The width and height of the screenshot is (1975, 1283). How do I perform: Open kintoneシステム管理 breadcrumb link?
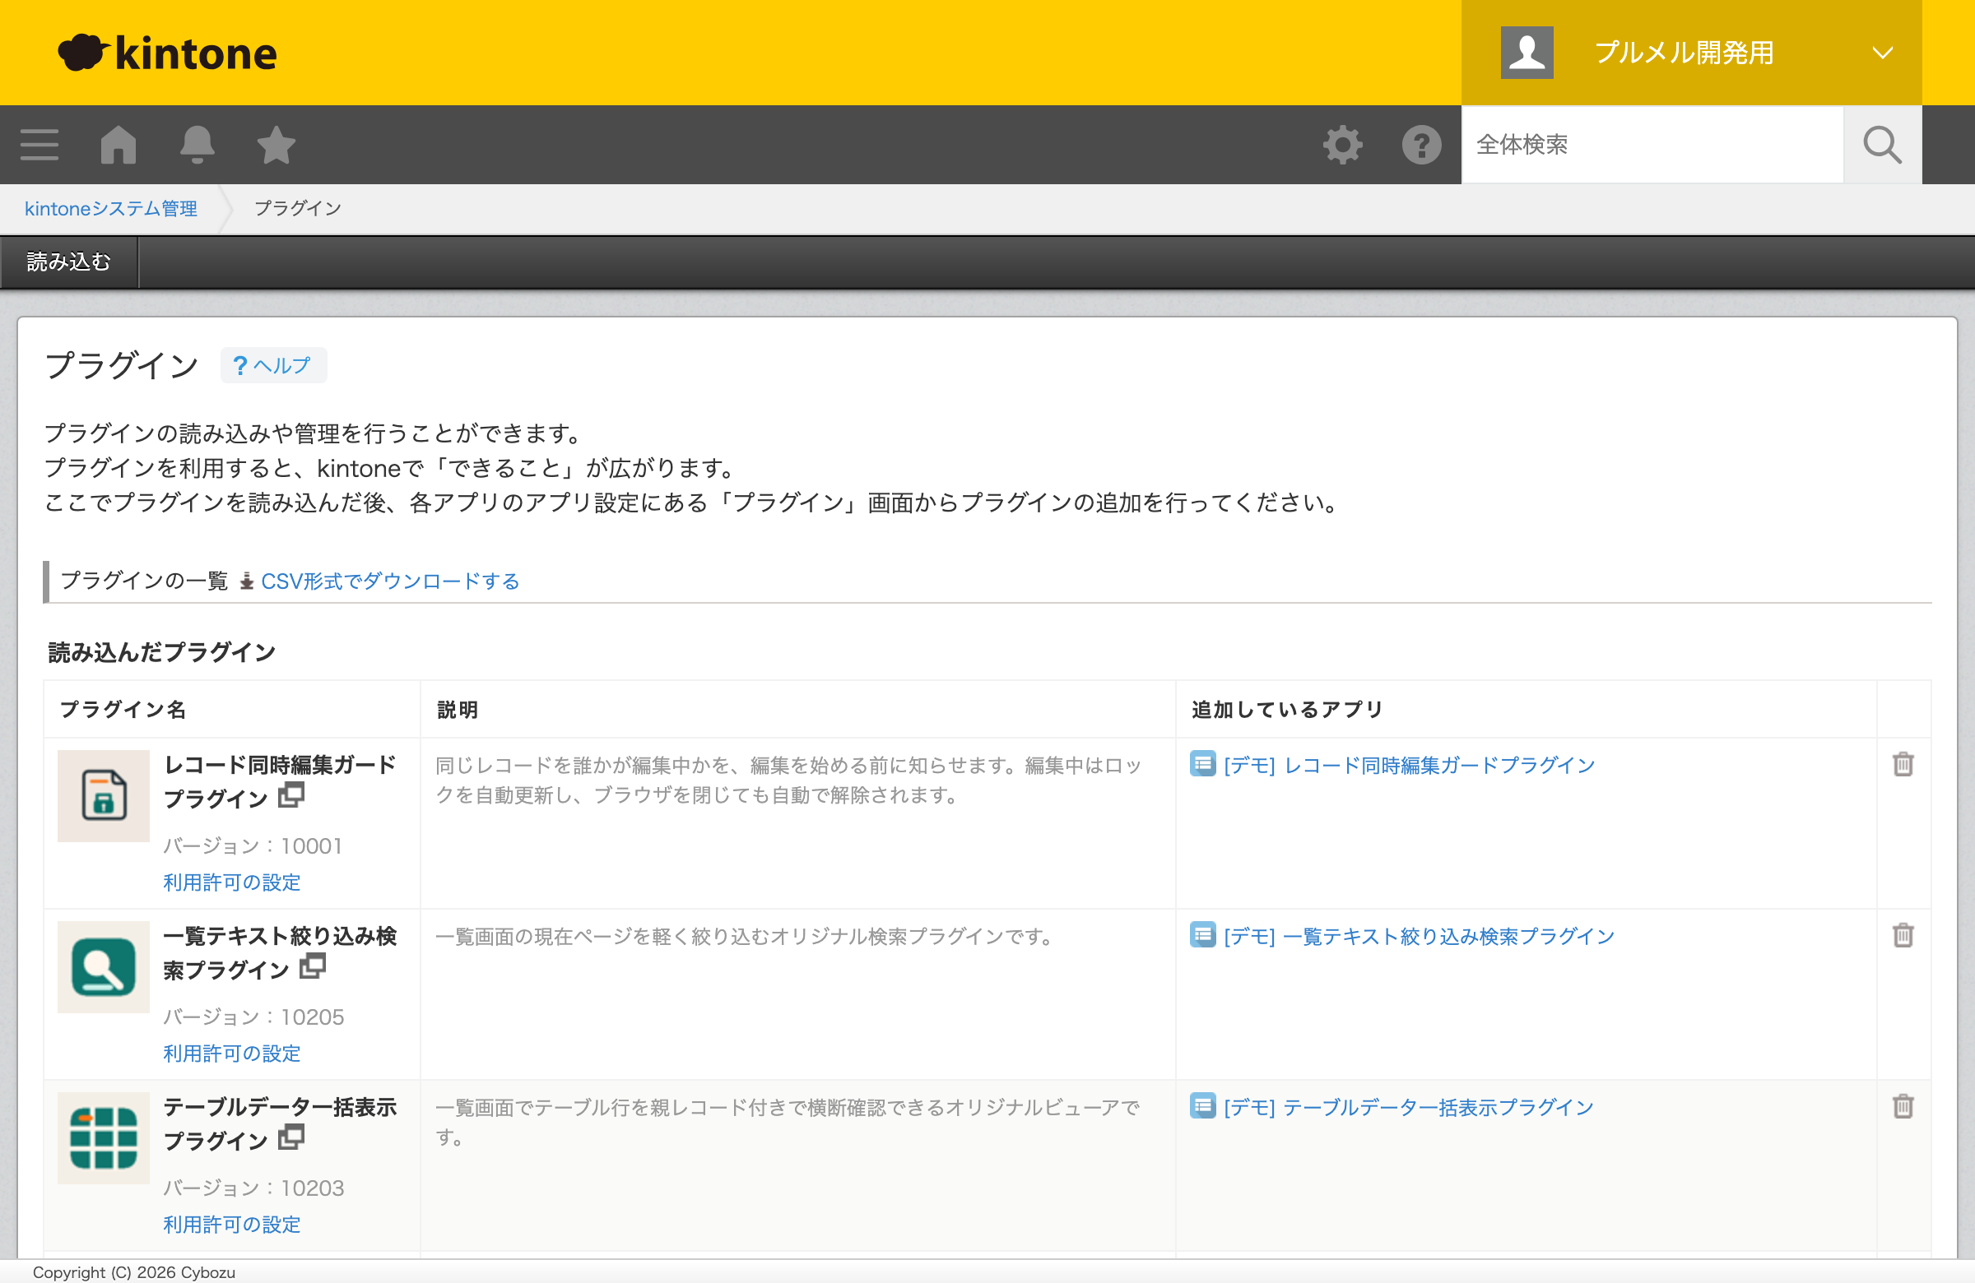click(111, 209)
